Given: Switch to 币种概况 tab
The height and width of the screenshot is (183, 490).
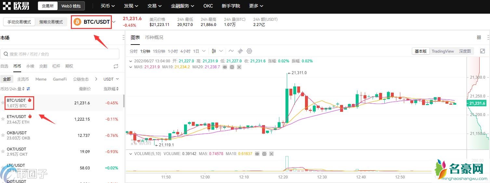Looking at the screenshot, I should (x=154, y=37).
